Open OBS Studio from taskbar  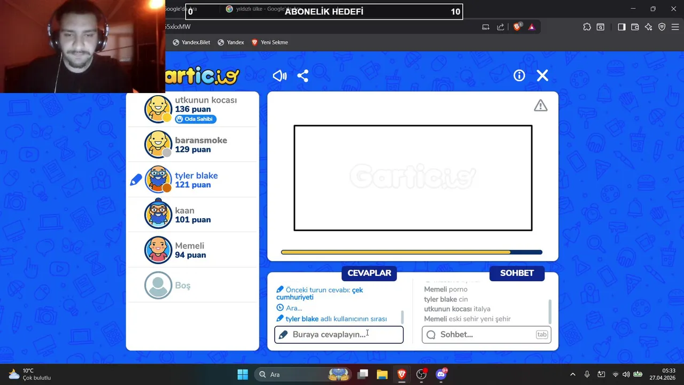click(422, 374)
